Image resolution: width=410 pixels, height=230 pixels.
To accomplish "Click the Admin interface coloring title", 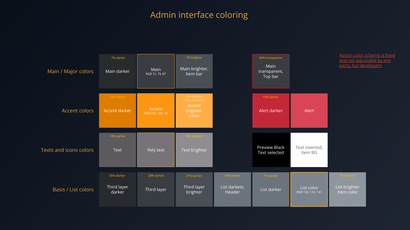I will (199, 15).
